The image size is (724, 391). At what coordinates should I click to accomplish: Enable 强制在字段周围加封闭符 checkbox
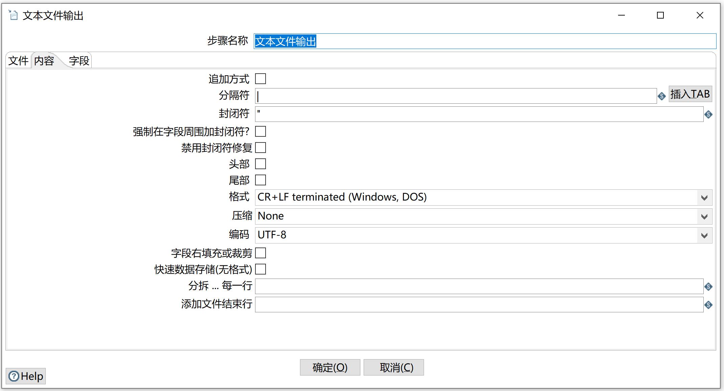262,130
